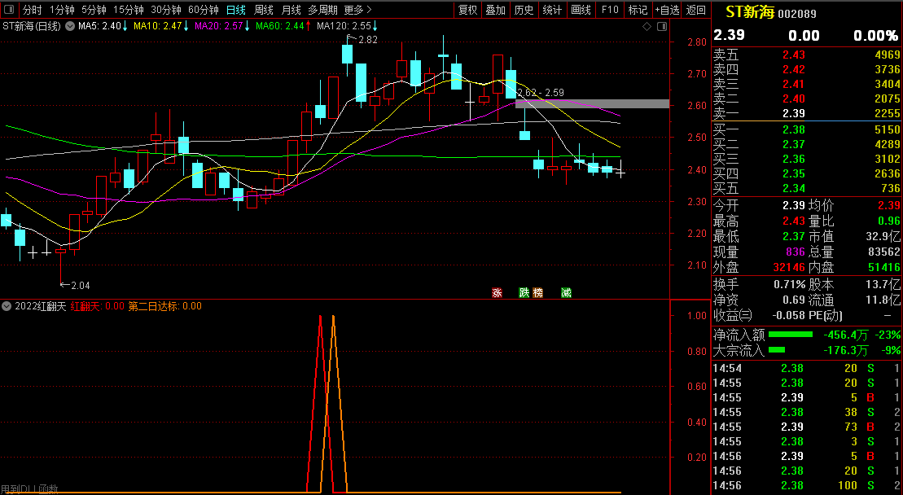The height and width of the screenshot is (495, 903).
Task: Open the 2022红翻天 indicator dropdown arrow
Action: [x=7, y=306]
